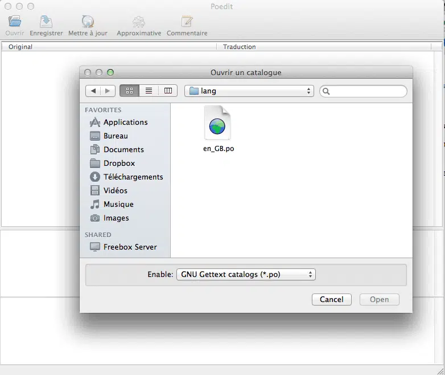
Task: Select Documents in the sidebar
Action: point(123,149)
